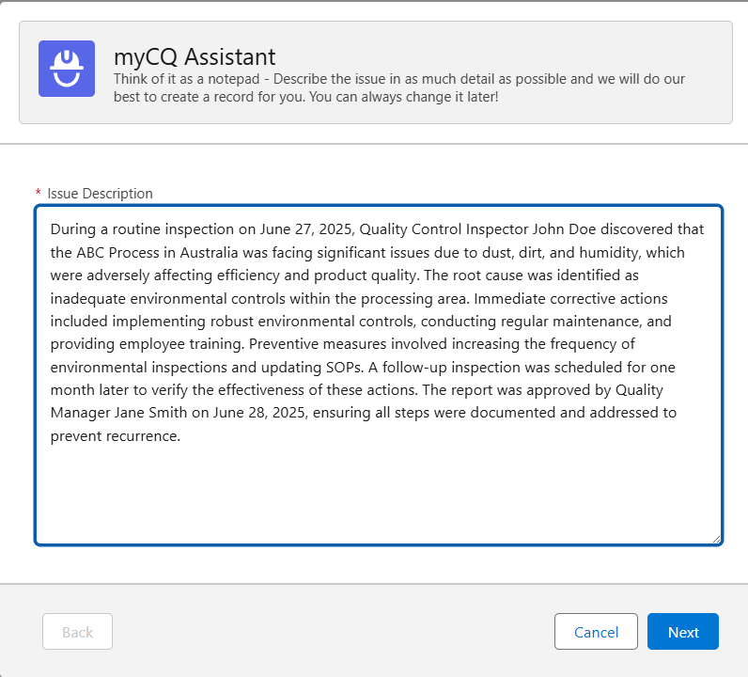Click the Next button
The width and height of the screenshot is (748, 677).
point(683,632)
